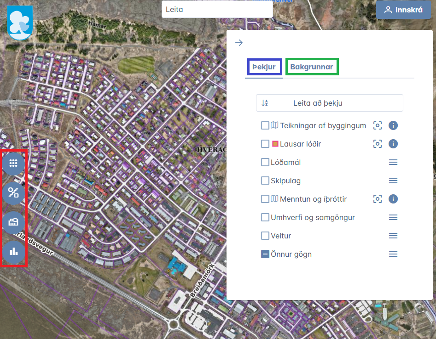This screenshot has width=436, height=339.
Task: Click the municipality logo in the corner
Action: click(x=20, y=23)
